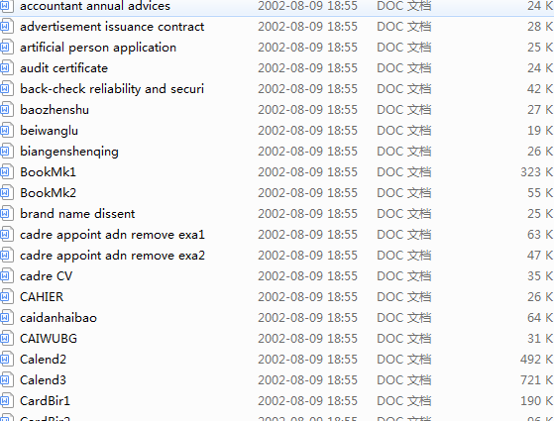Screen dimensions: 554x421
Task: Click cadre appoint adn remove exa2 file
Action: click(112, 256)
